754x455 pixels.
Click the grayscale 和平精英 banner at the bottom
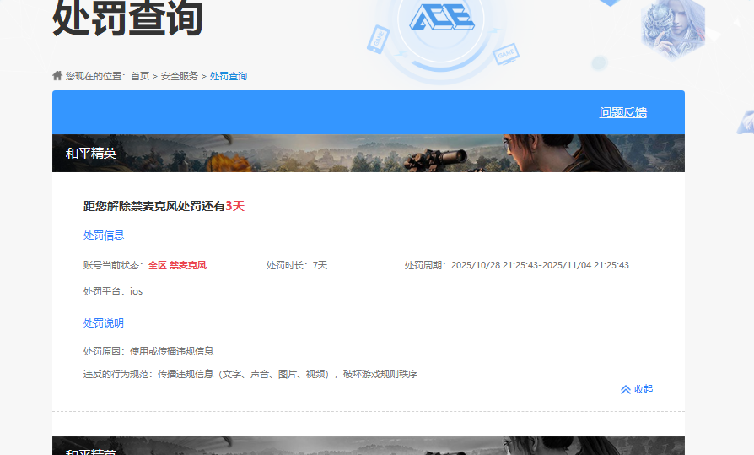coord(369,446)
